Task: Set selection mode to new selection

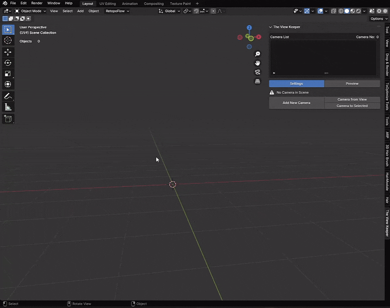Action: point(5,19)
